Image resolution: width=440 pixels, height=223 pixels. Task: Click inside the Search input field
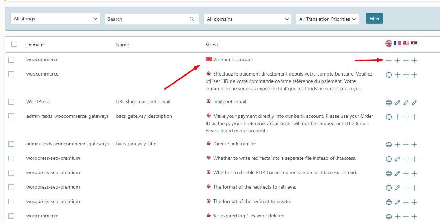[148, 19]
